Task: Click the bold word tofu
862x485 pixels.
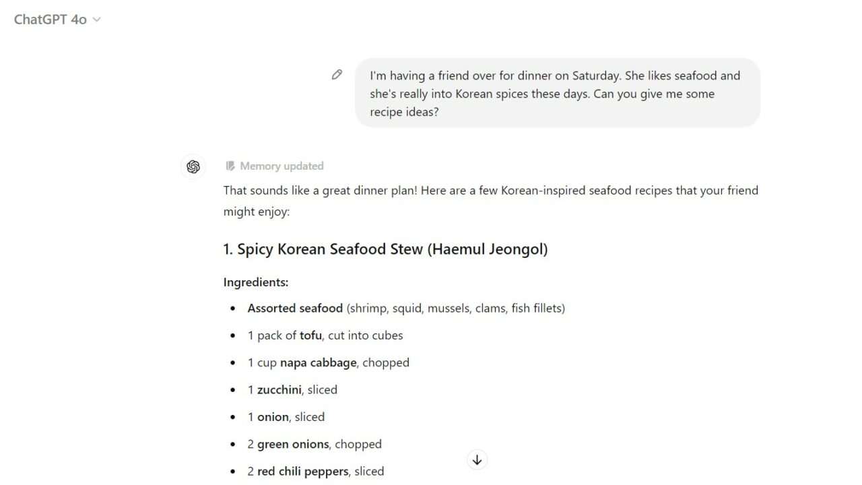Action: (x=310, y=335)
